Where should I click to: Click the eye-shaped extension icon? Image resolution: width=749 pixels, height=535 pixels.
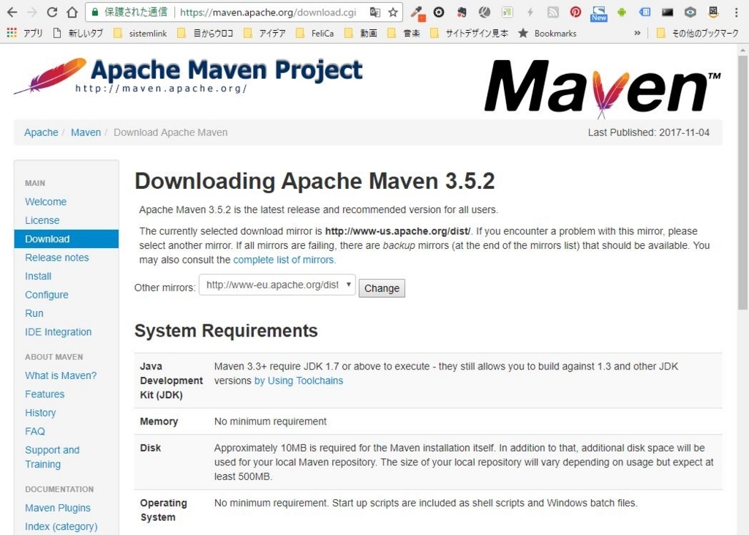(x=690, y=12)
